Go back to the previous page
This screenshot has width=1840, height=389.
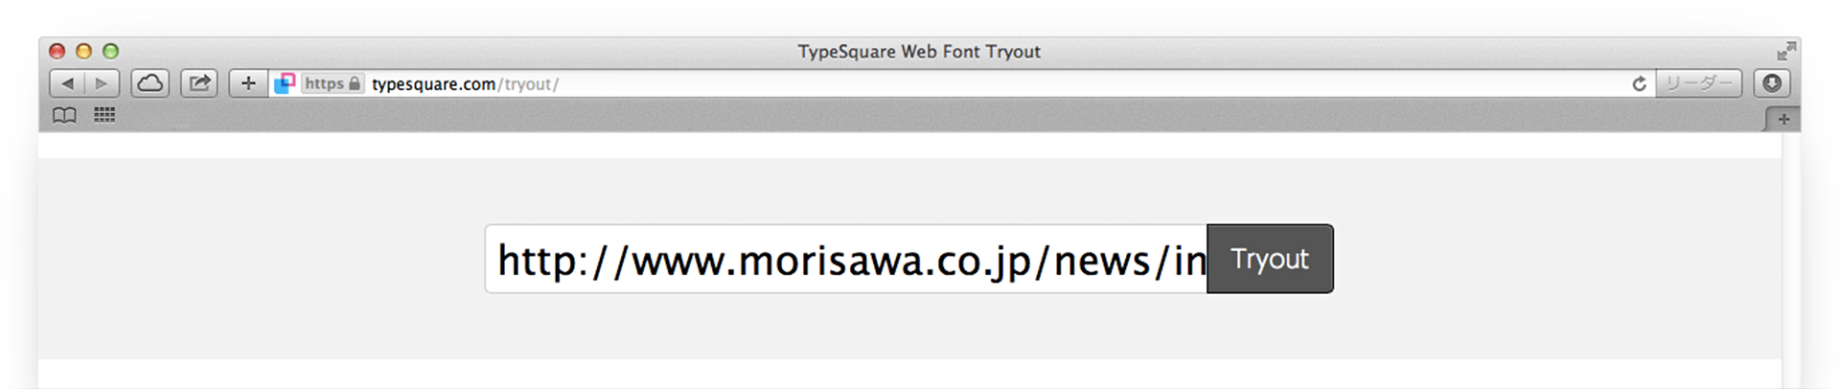tap(67, 84)
